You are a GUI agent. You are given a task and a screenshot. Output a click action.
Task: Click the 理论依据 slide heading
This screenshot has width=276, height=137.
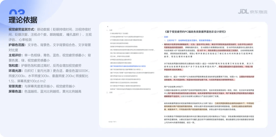tap(23, 20)
